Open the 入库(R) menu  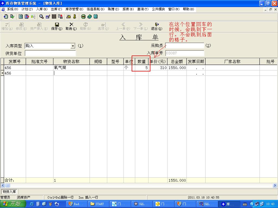[x=42, y=9]
